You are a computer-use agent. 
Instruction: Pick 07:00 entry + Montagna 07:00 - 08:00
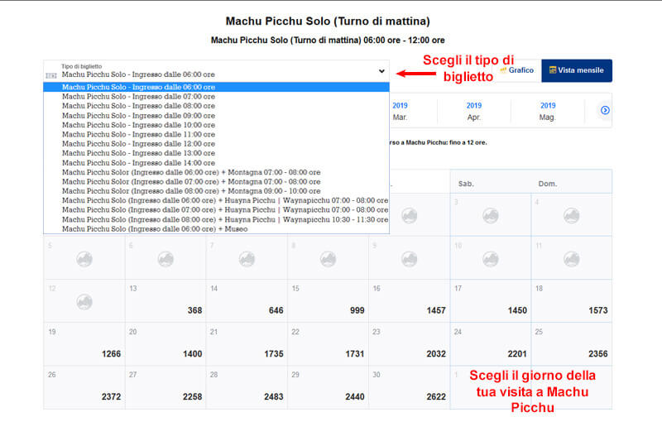point(216,181)
